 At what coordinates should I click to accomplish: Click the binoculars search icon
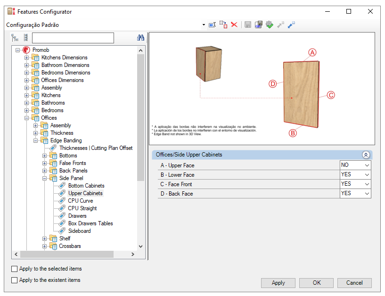point(140,38)
